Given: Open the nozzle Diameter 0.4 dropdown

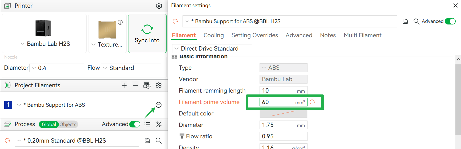Looking at the screenshot, I should 57,68.
